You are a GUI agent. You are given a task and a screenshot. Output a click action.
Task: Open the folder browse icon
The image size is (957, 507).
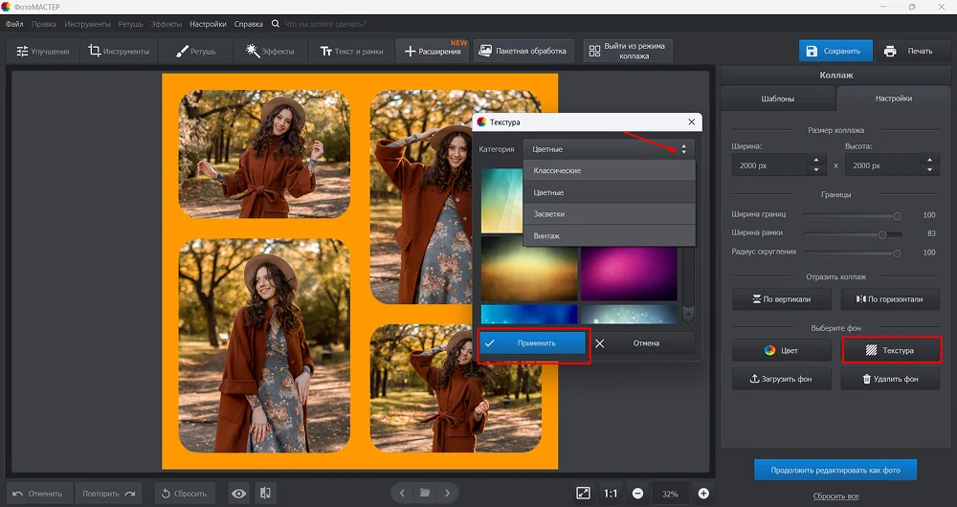(x=425, y=493)
